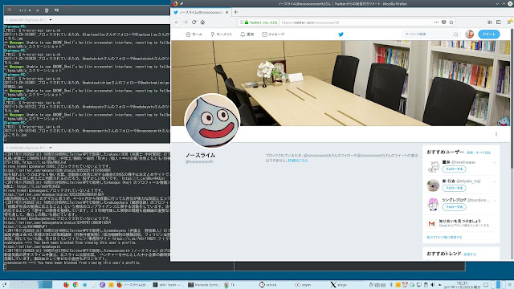Open a new Firefox tab

[x=235, y=12]
